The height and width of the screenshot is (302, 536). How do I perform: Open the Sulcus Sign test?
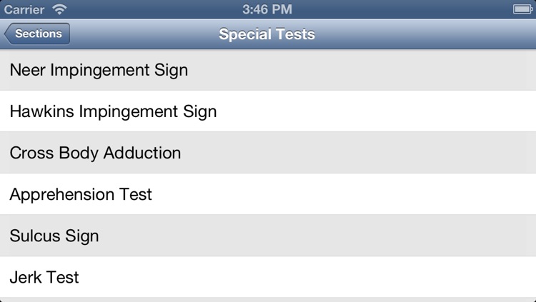(268, 236)
